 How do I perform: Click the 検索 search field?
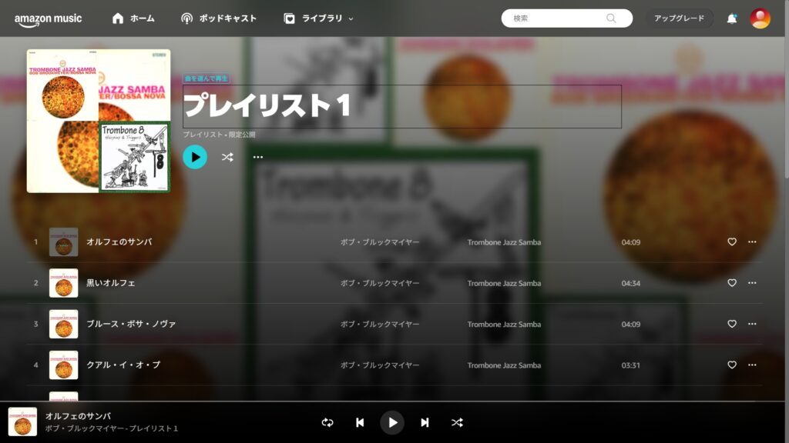[x=559, y=18]
